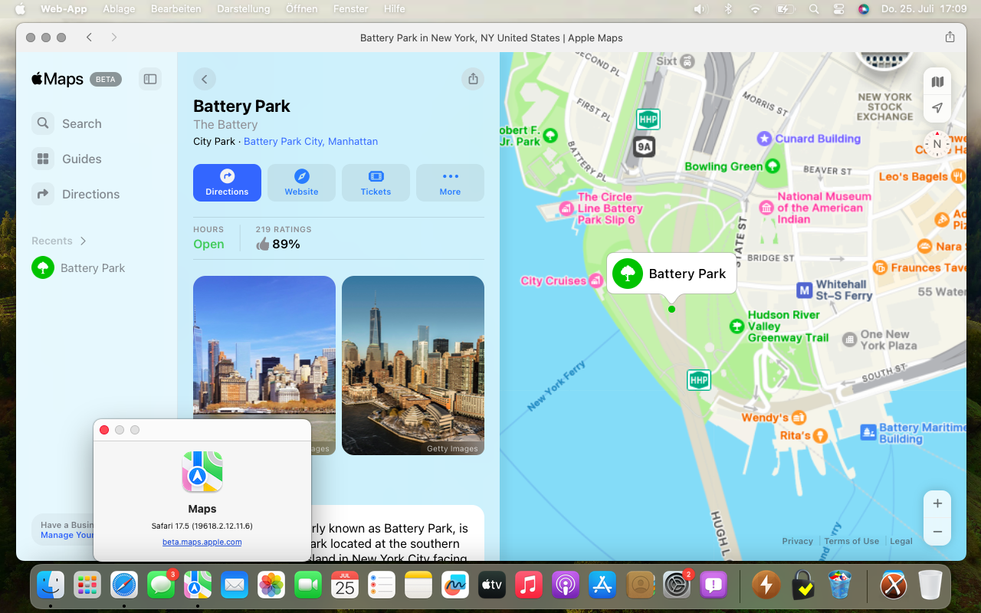Share the Battery Park place card
The image size is (981, 613).
pos(473,79)
